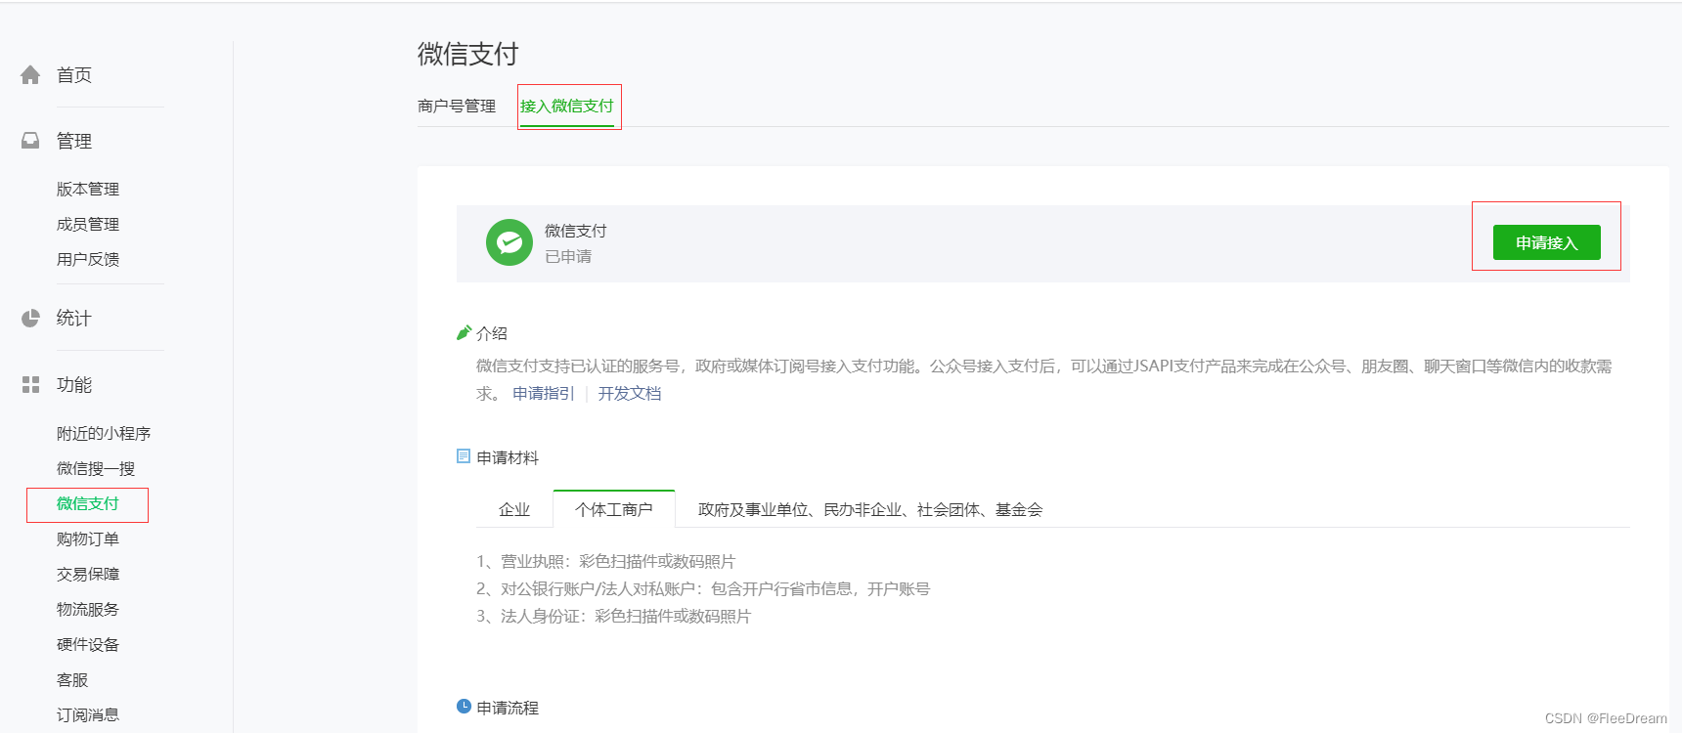The width and height of the screenshot is (1682, 733).
Task: Open the 统计 section in the sidebar
Action: coord(74,318)
